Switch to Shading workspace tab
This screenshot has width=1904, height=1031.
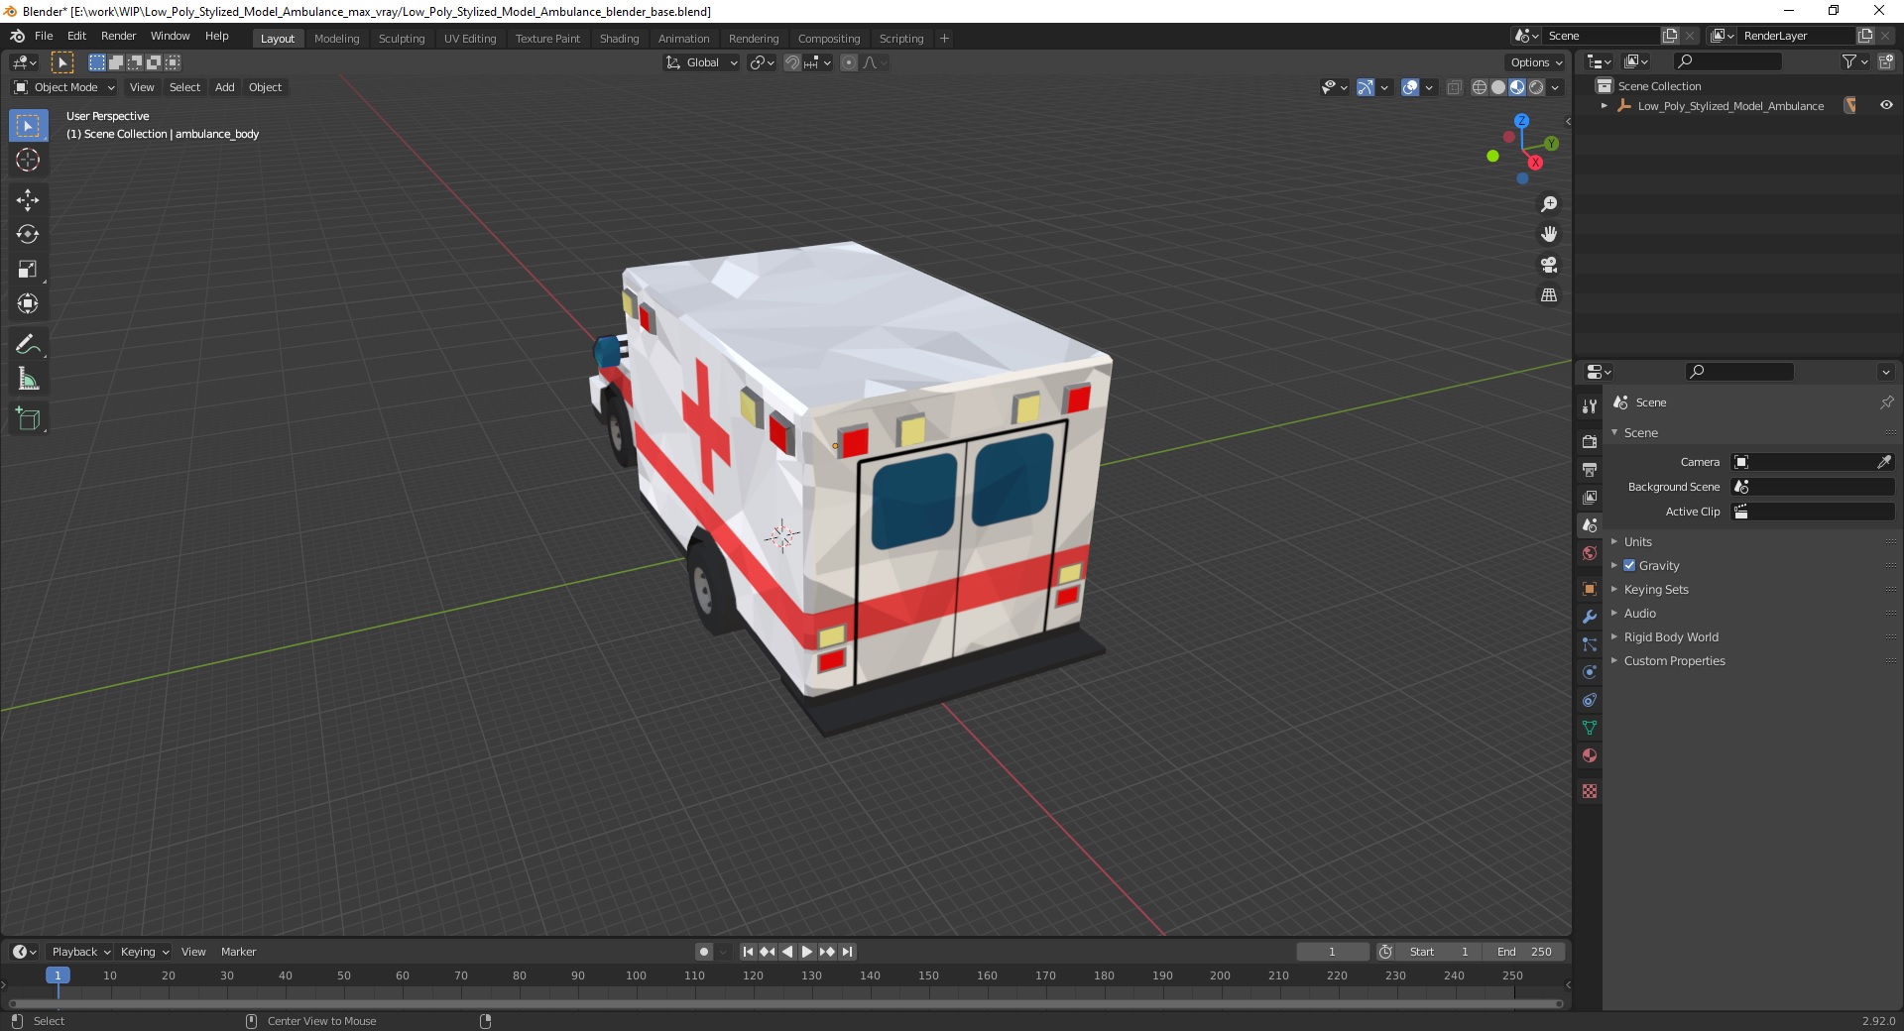619,39
